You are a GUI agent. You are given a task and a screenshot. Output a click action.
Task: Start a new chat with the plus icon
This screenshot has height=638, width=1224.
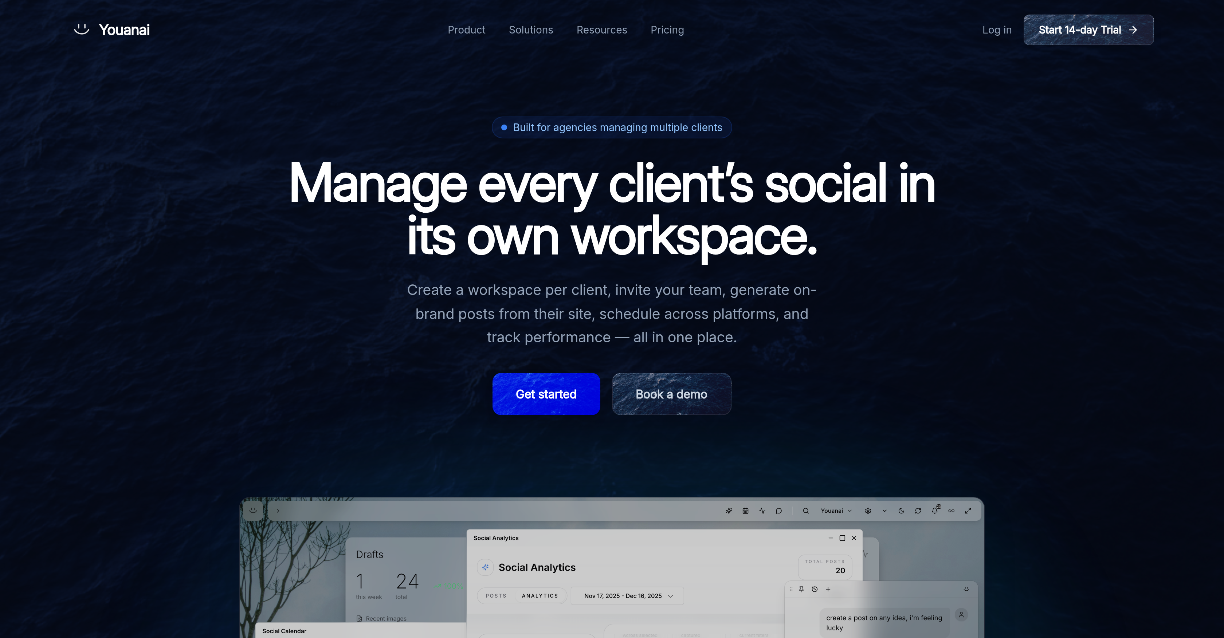pyautogui.click(x=828, y=589)
